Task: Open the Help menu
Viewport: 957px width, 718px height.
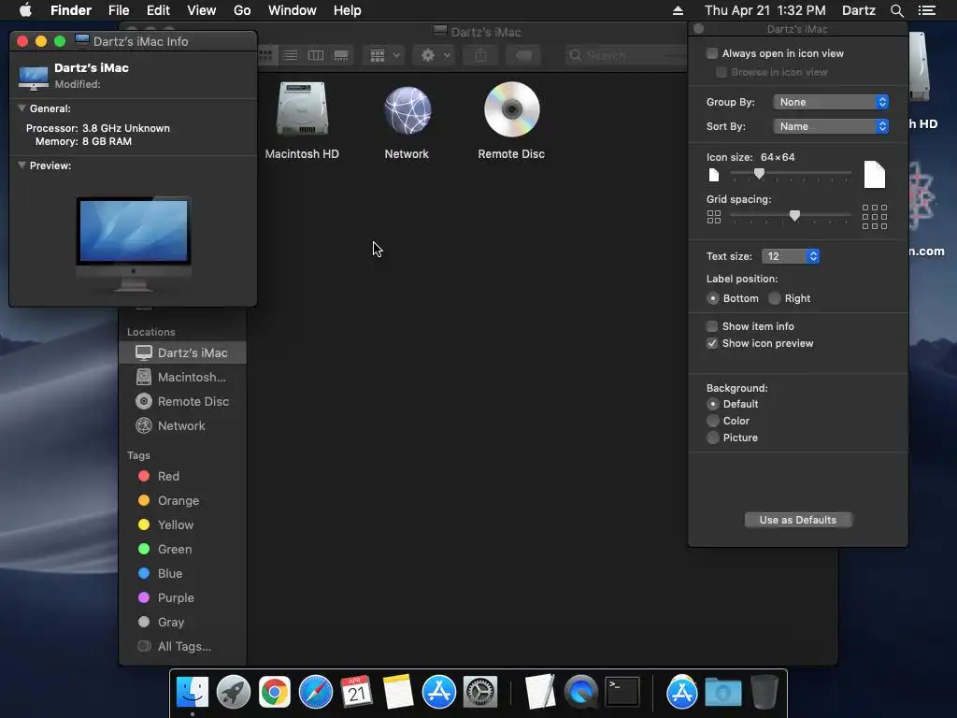Action: [348, 10]
